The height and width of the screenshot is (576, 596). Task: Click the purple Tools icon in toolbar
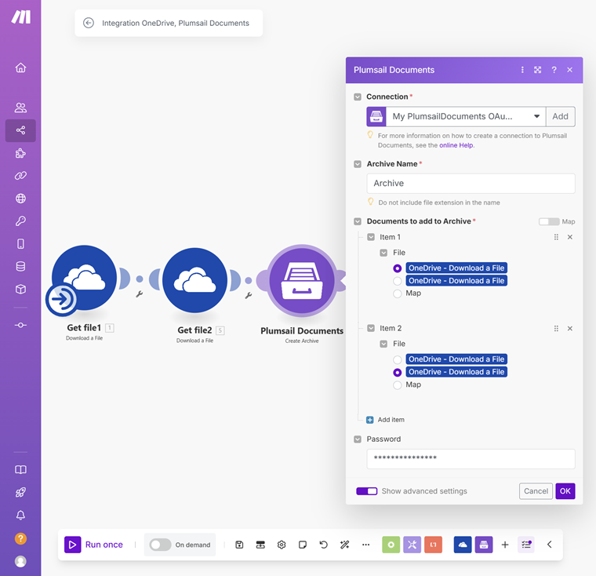412,545
